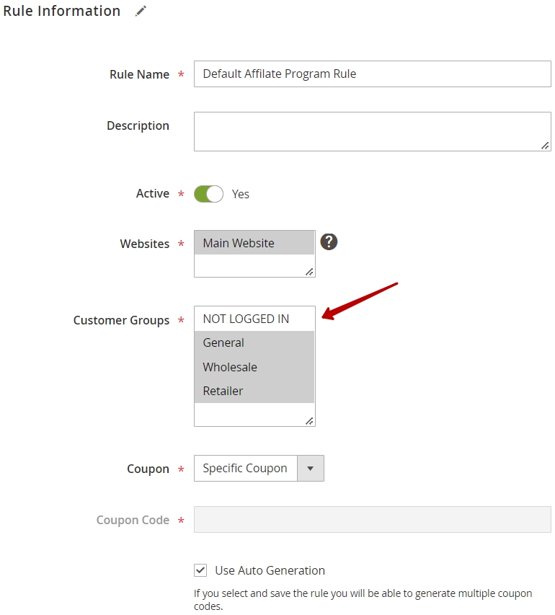Click the Customer Groups list resize handle

point(309,421)
